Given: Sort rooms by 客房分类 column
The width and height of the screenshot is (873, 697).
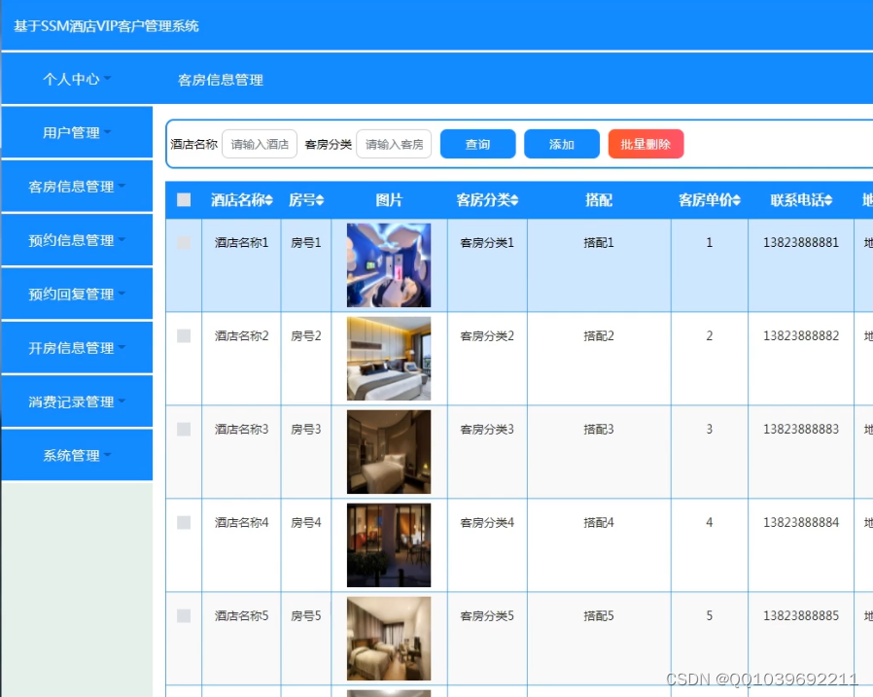Looking at the screenshot, I should (484, 200).
